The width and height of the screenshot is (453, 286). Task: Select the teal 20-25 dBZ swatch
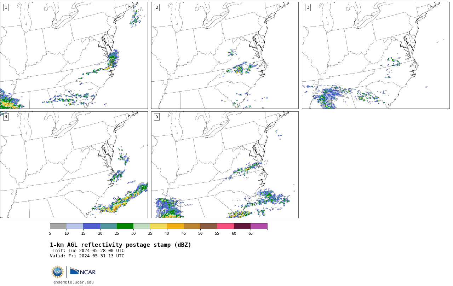tap(108, 226)
